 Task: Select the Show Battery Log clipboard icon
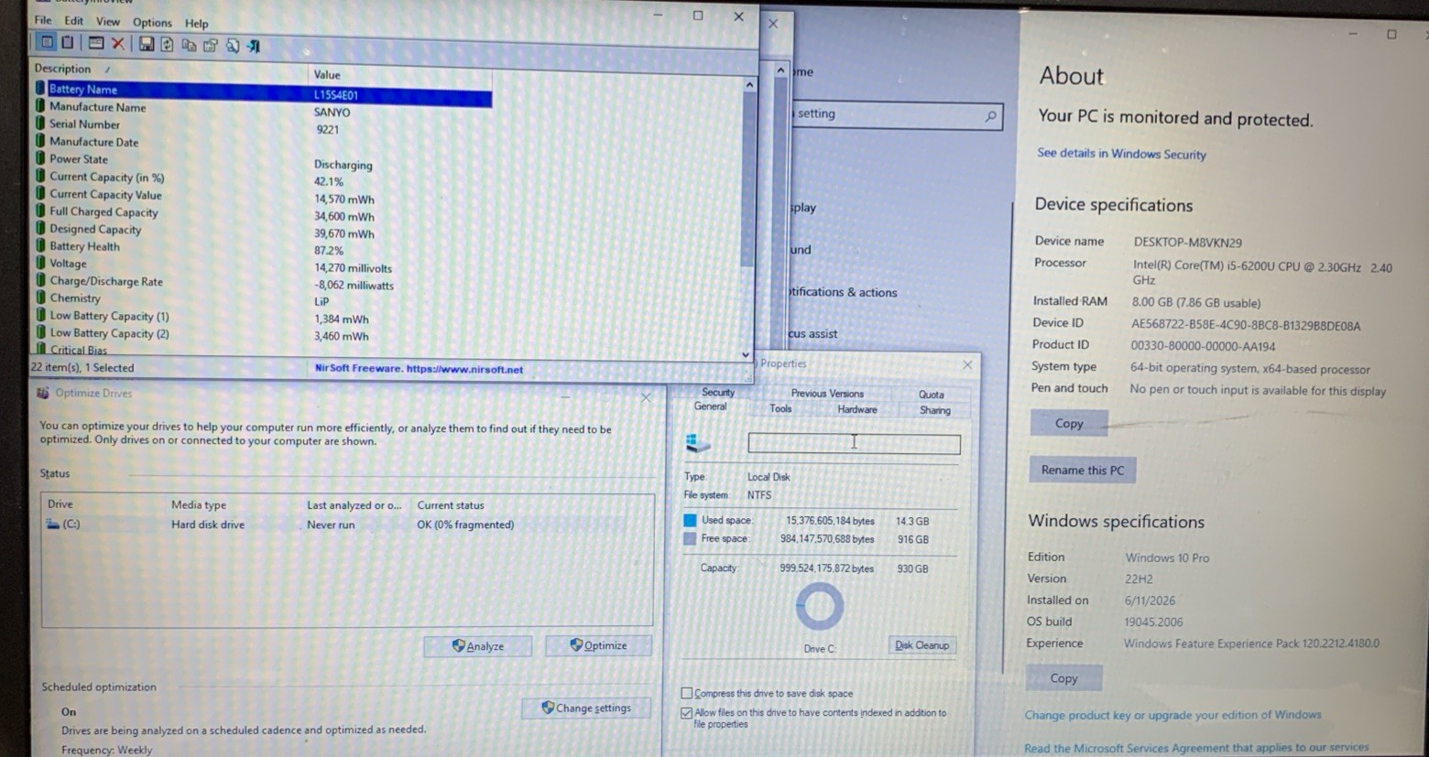68,42
